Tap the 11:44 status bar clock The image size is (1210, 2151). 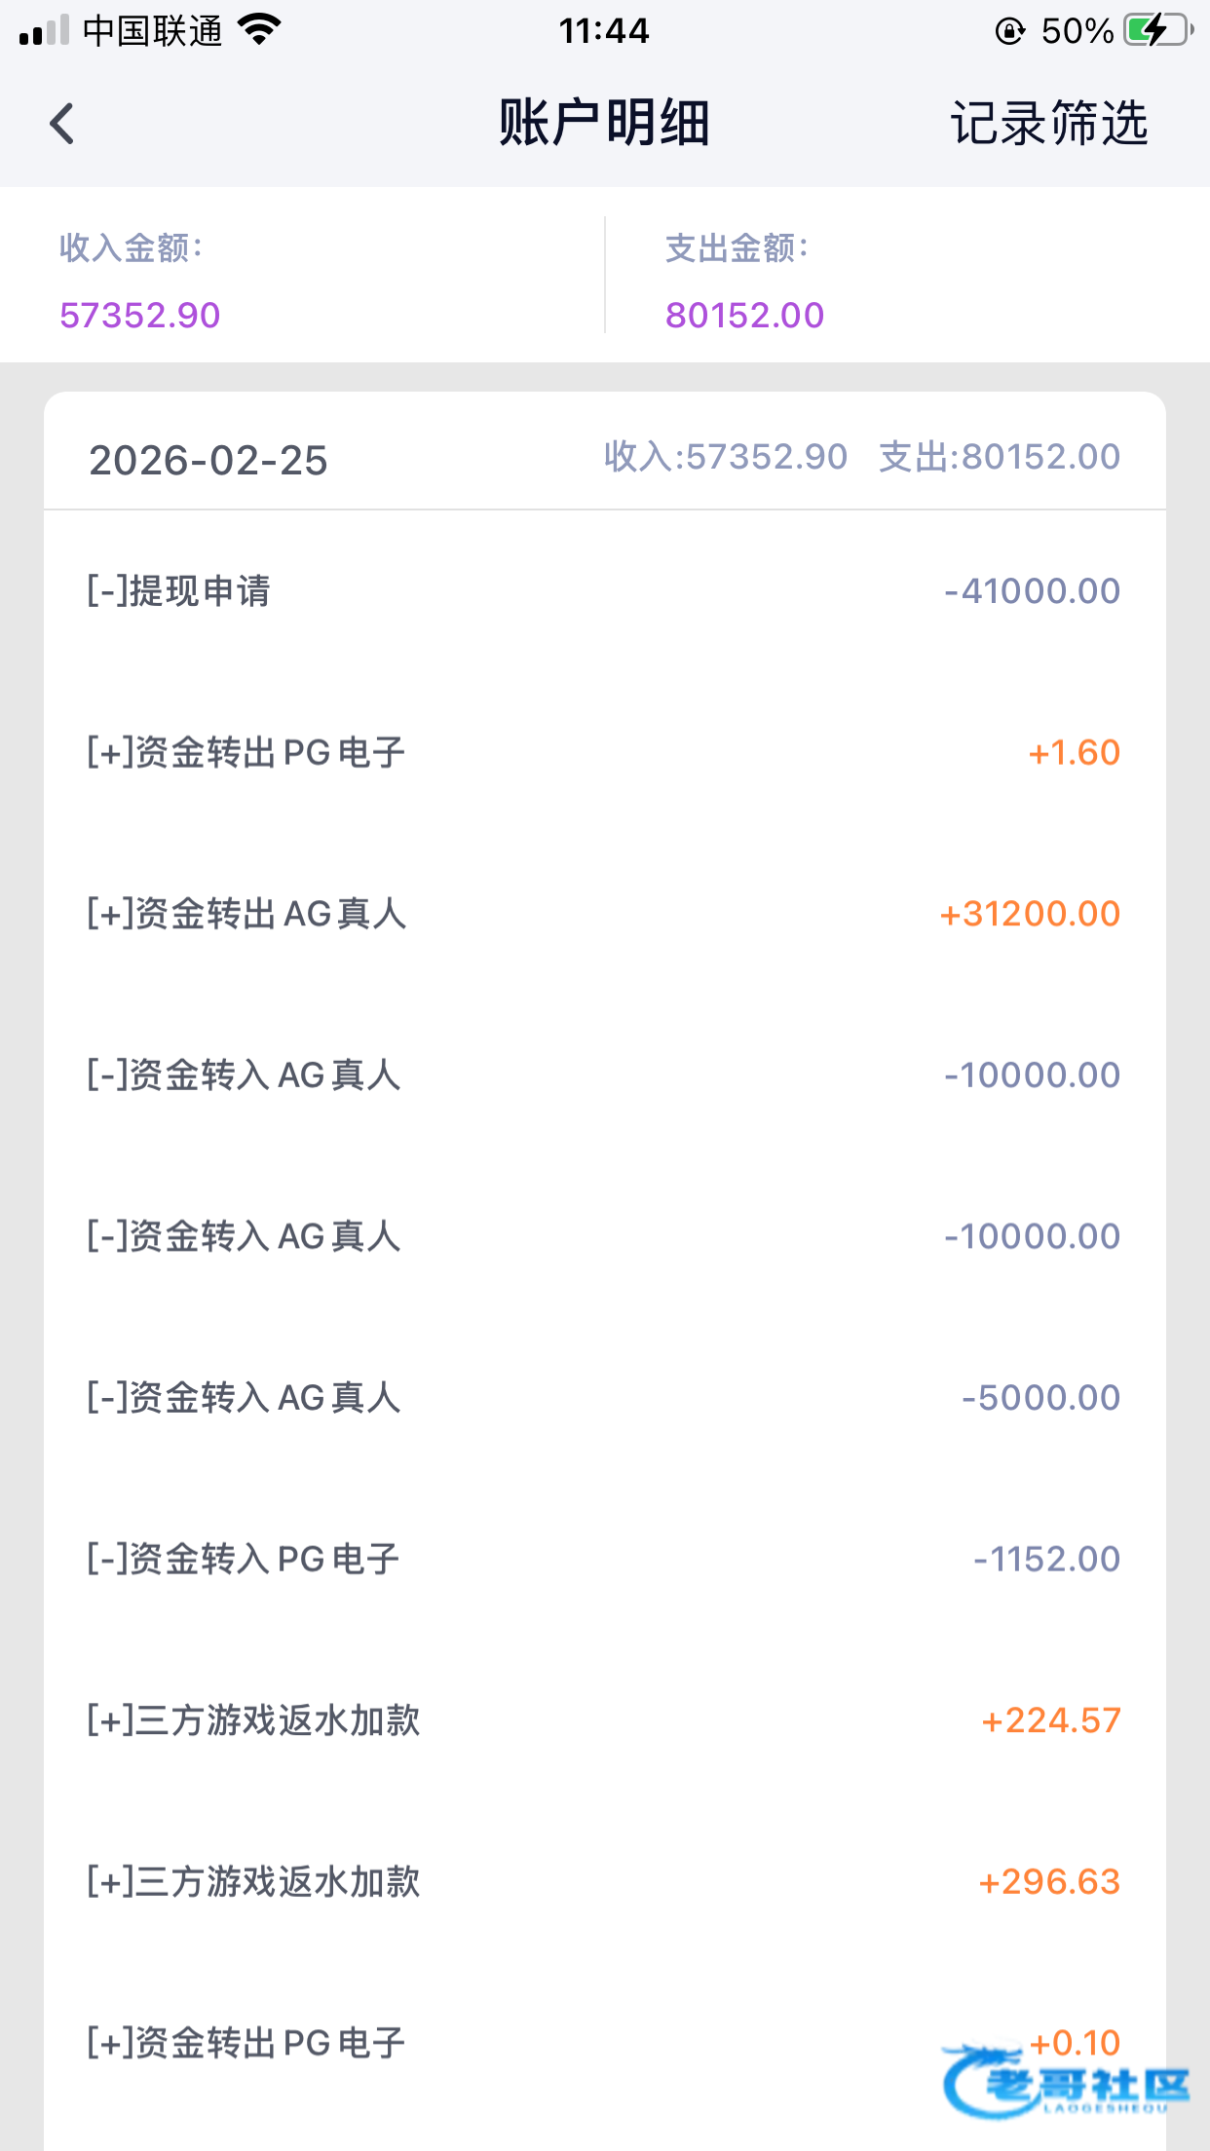[604, 31]
